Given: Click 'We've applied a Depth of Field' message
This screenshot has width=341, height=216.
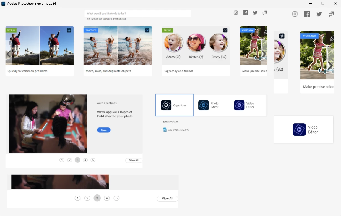Looking at the screenshot, I should [115, 114].
